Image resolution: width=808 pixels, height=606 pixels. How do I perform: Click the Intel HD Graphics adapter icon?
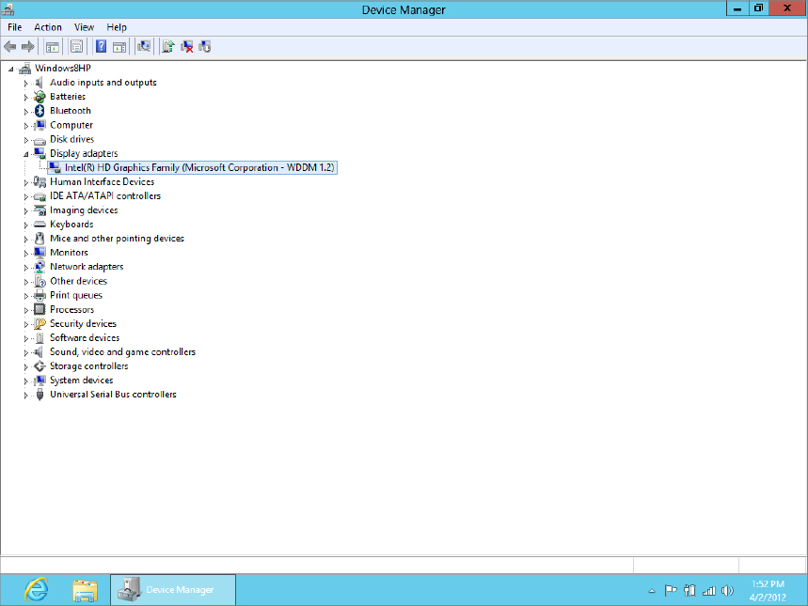click(55, 167)
